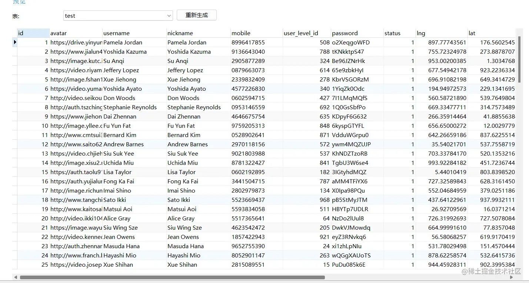Screen dimensions: 529x283
Task: Select the lng column header
Action: point(442,33)
